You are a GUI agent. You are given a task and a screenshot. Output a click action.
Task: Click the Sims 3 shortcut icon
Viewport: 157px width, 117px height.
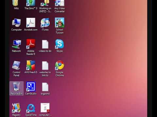[x=31, y=5]
